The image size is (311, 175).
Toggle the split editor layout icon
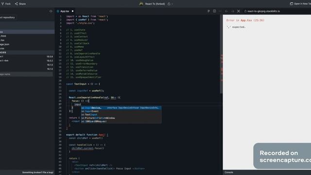click(x=214, y=11)
